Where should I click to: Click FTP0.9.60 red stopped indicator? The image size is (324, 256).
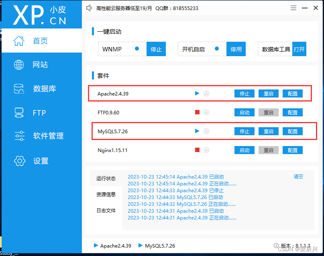[x=198, y=112]
